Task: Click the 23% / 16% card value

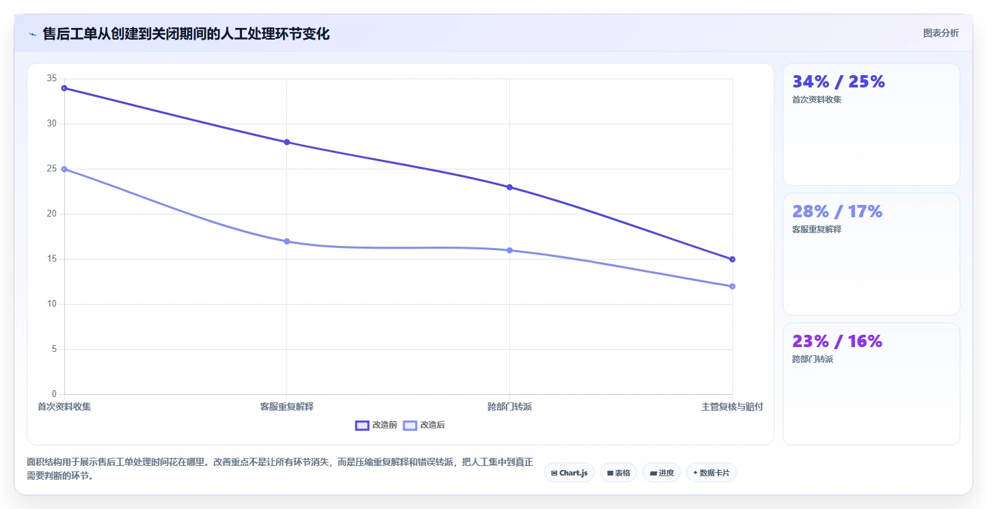Action: 837,342
